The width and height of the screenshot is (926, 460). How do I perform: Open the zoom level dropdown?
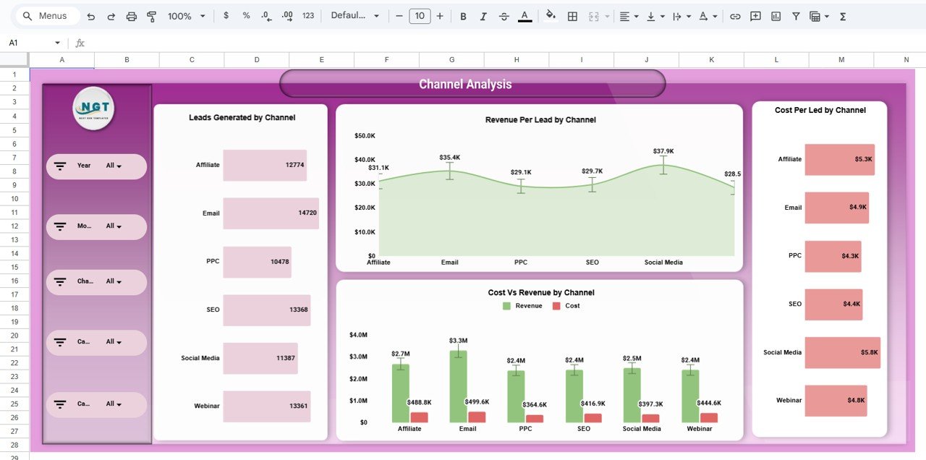(186, 15)
